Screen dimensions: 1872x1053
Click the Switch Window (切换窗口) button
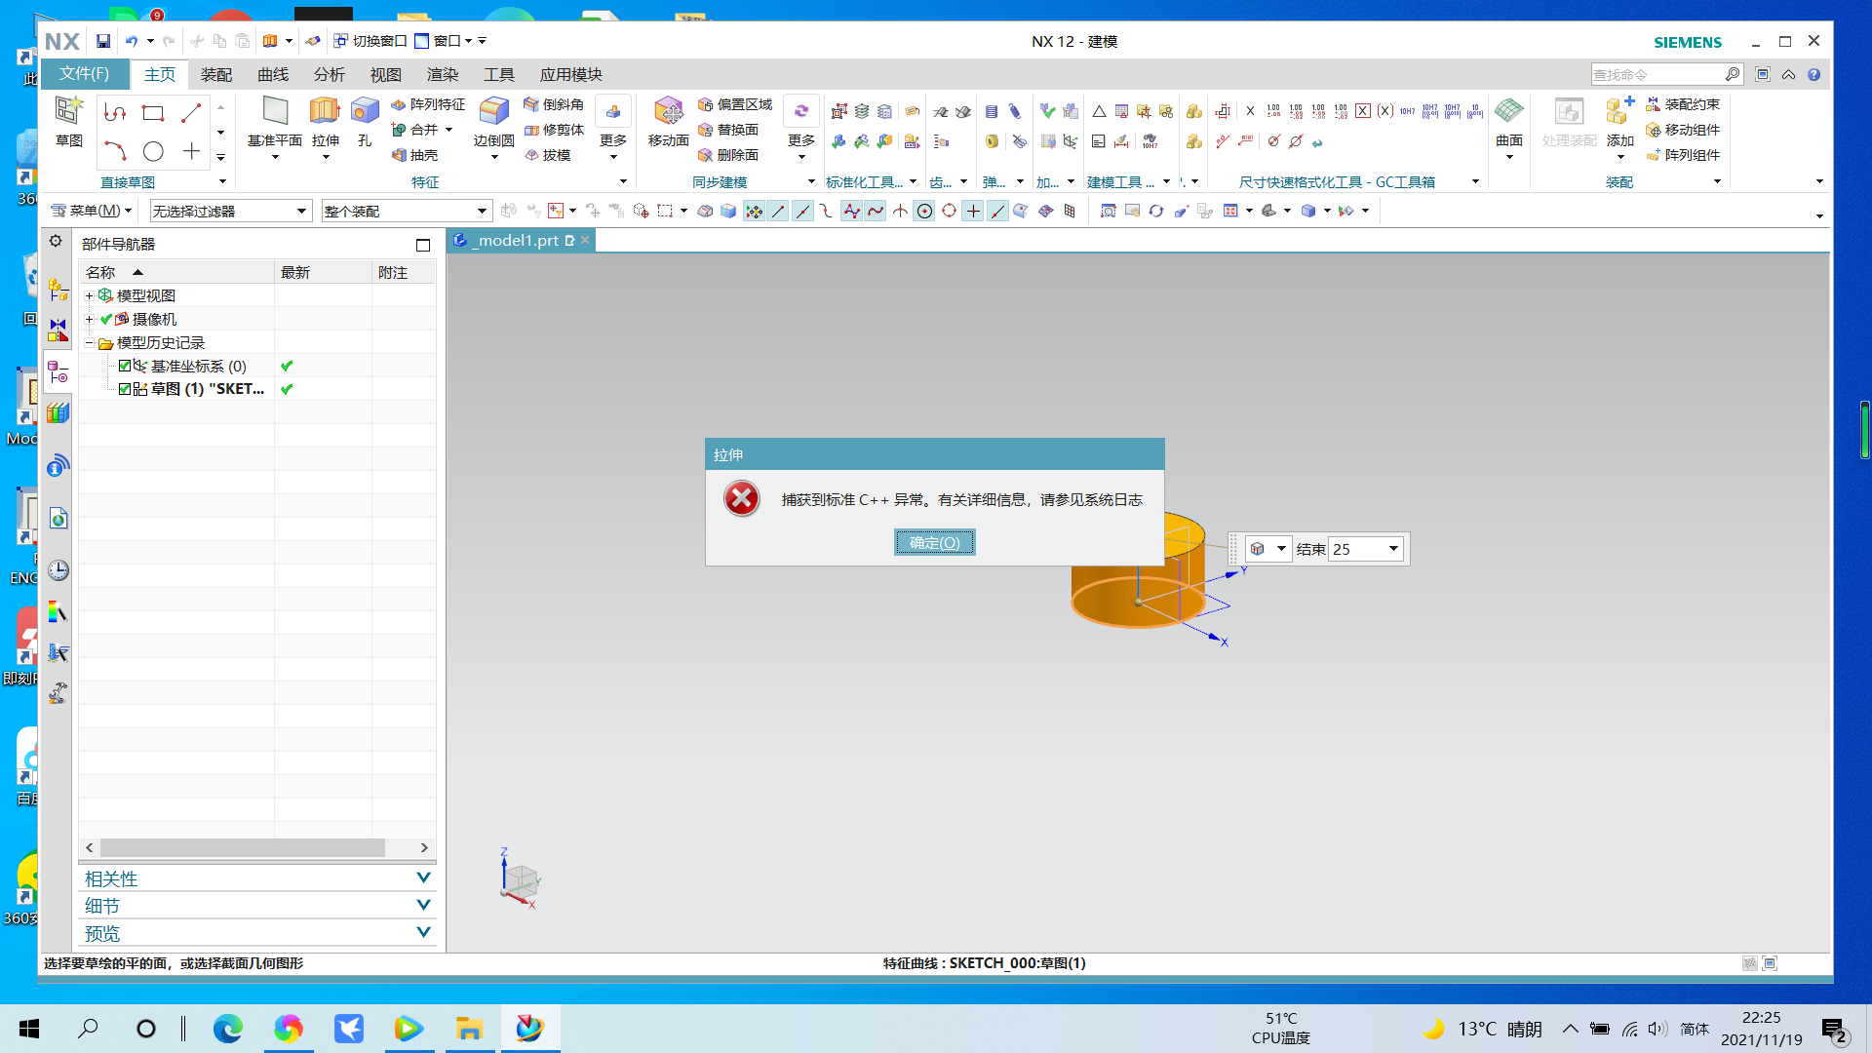[x=370, y=41]
